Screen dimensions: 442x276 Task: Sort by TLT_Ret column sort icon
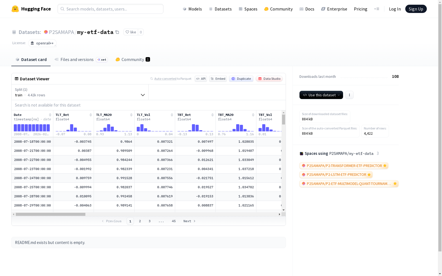[91, 115]
